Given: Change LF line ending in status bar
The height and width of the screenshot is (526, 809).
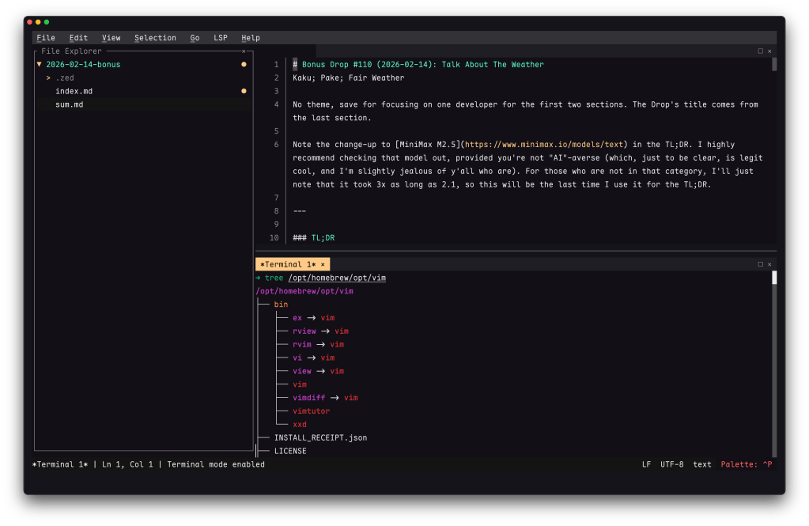Looking at the screenshot, I should pos(646,464).
